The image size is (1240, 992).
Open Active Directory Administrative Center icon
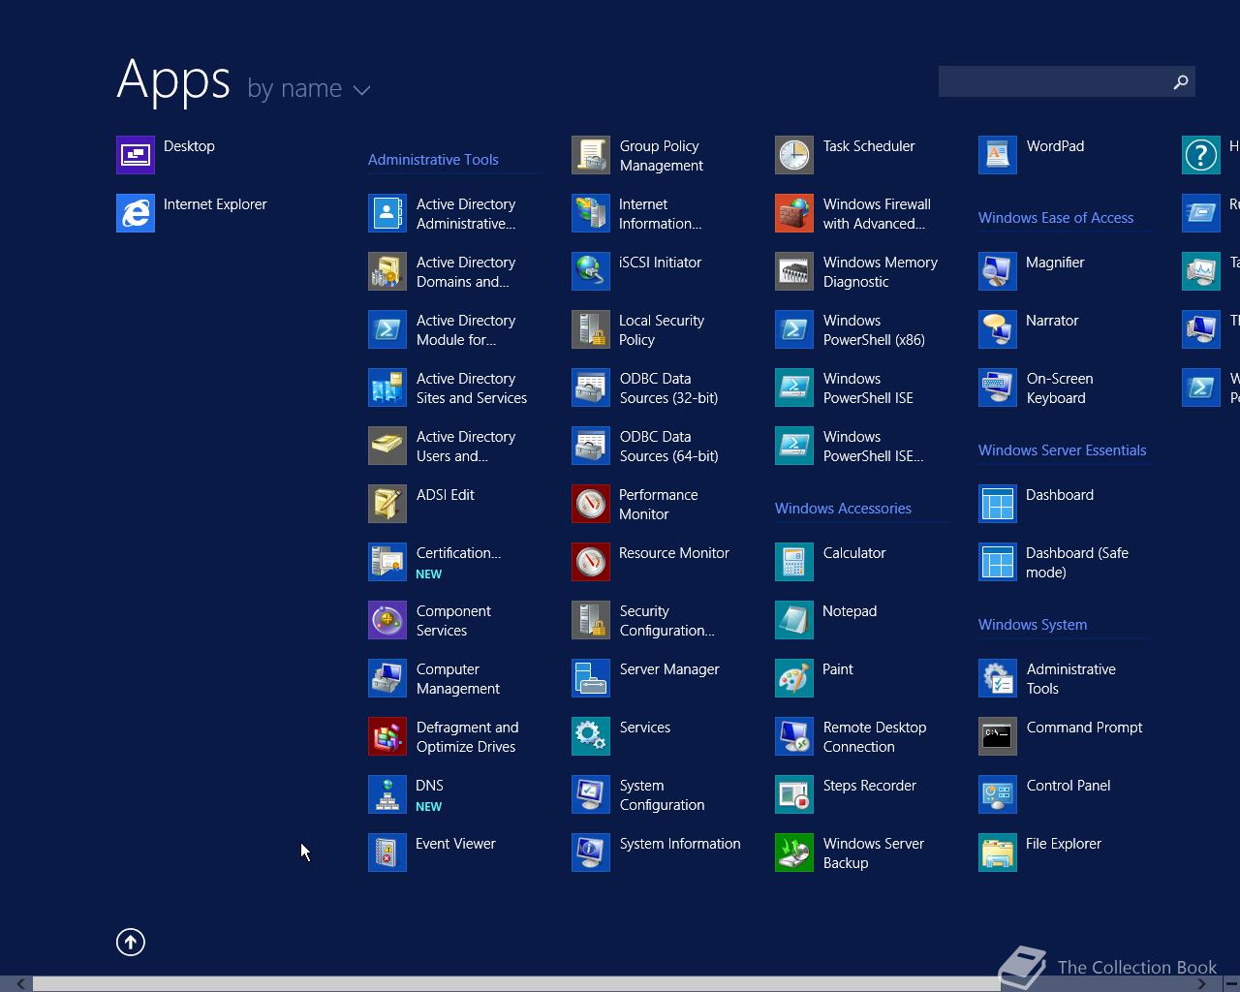coord(387,213)
